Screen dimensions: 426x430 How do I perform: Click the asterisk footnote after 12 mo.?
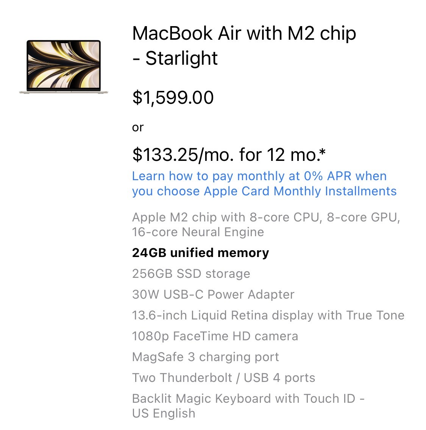[x=322, y=153]
